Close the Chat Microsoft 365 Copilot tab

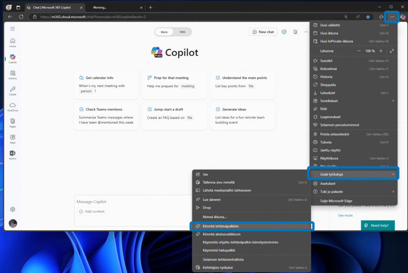(81, 8)
